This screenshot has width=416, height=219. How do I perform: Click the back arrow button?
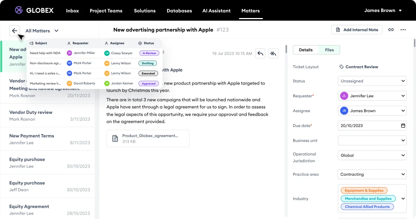[x=15, y=30]
